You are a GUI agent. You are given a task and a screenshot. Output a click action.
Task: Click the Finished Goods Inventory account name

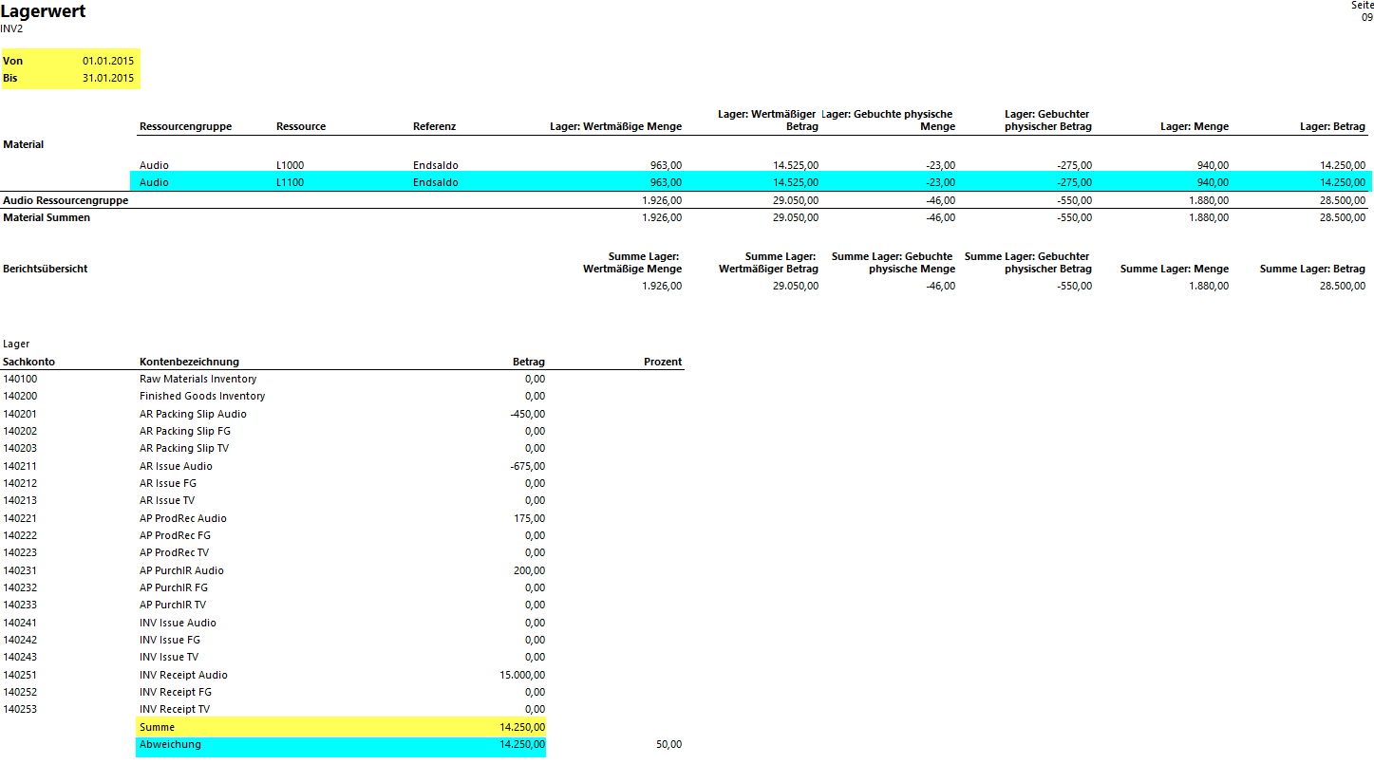tap(202, 396)
